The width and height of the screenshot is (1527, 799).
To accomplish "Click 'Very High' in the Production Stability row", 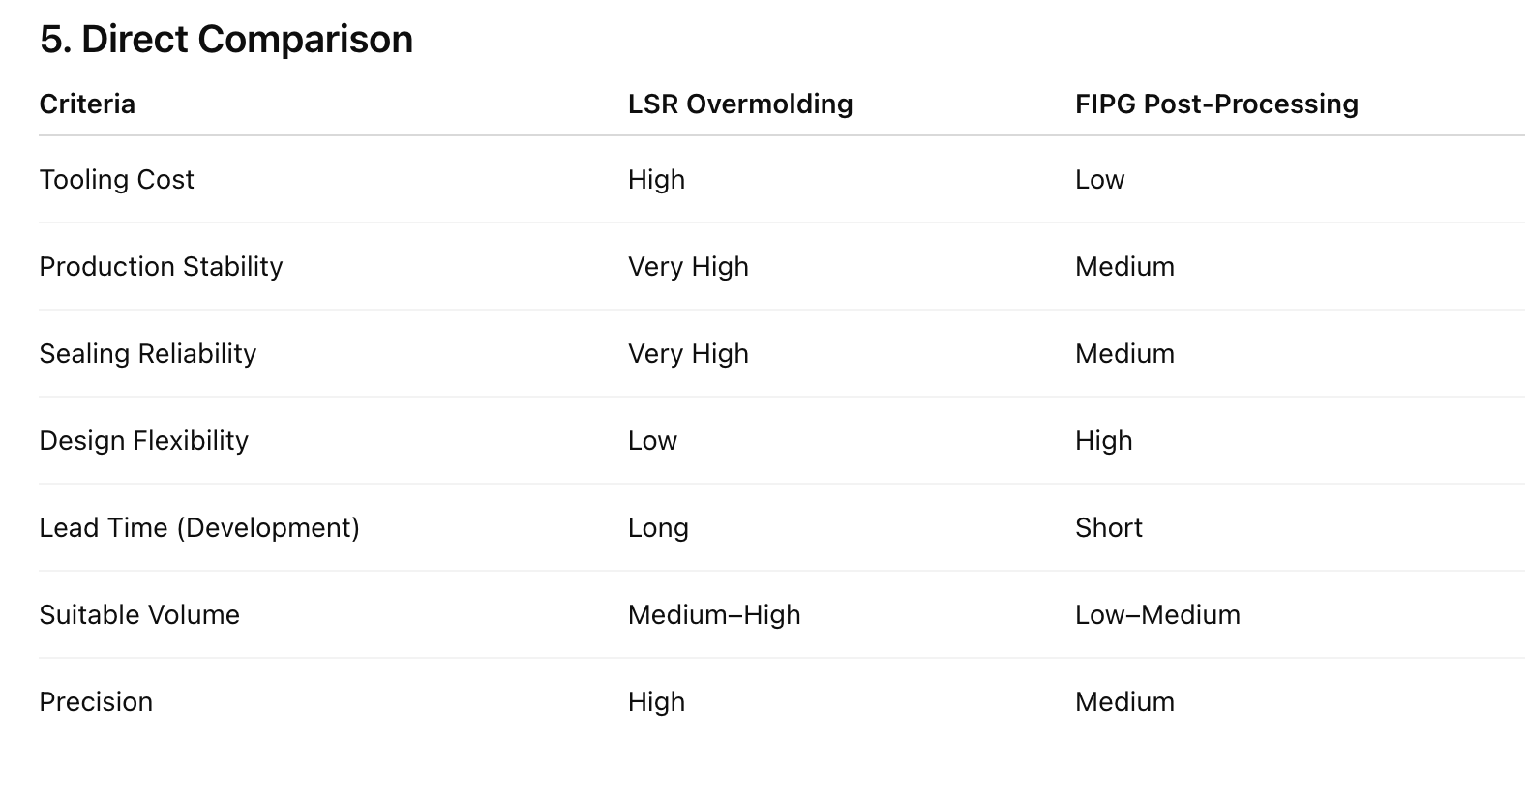I will [688, 267].
